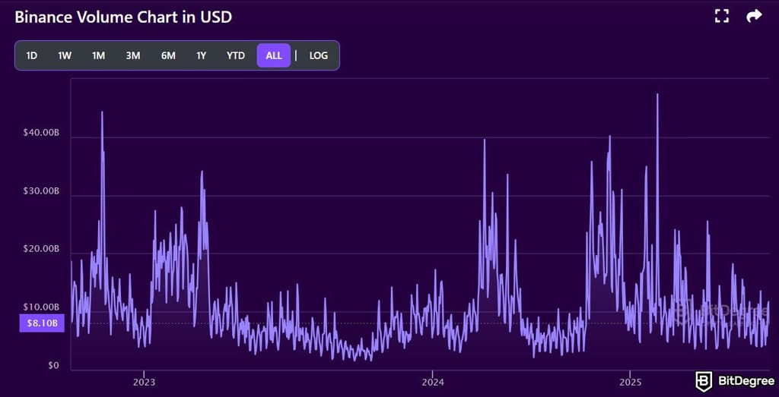Click the BitDegree logo

pyautogui.click(x=735, y=381)
